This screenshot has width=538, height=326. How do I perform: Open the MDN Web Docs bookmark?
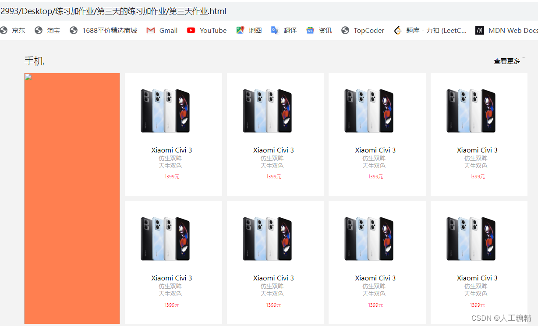[506, 30]
